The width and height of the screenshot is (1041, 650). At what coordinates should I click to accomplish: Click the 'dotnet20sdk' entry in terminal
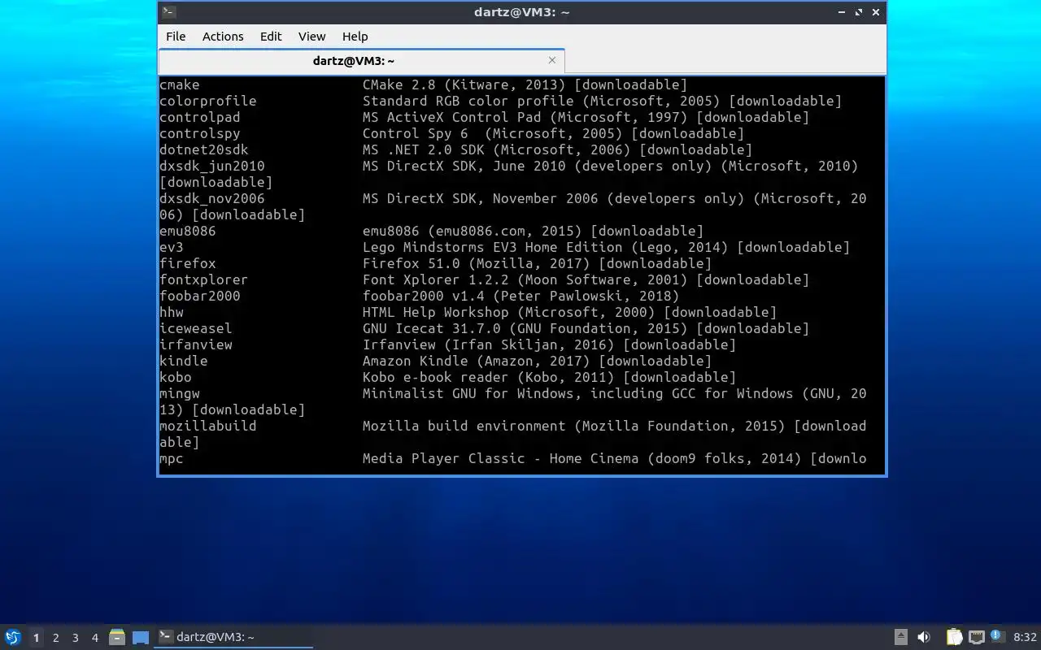[x=204, y=149]
